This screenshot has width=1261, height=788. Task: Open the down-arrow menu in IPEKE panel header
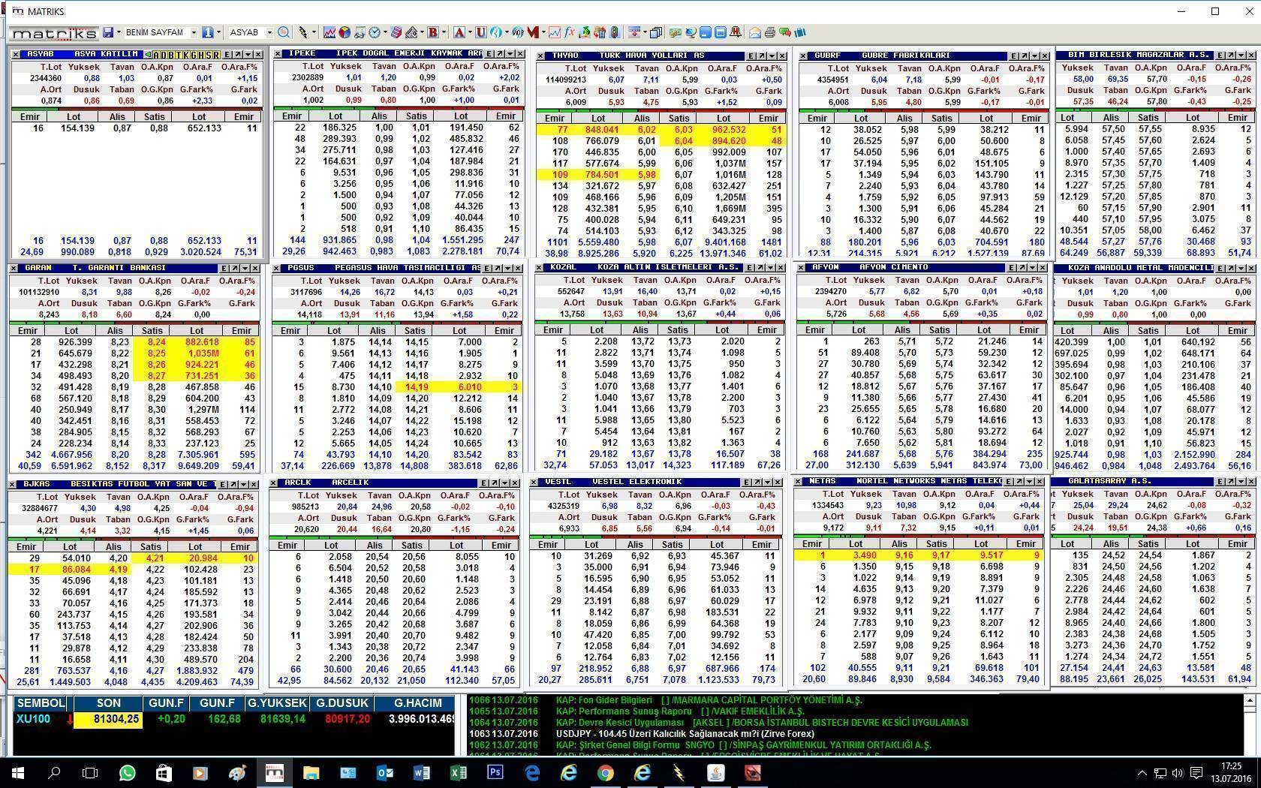pos(510,54)
